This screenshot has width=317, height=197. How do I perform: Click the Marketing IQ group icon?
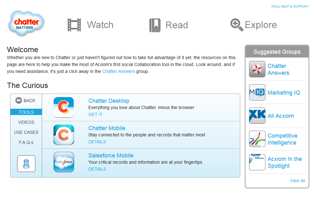click(x=257, y=92)
